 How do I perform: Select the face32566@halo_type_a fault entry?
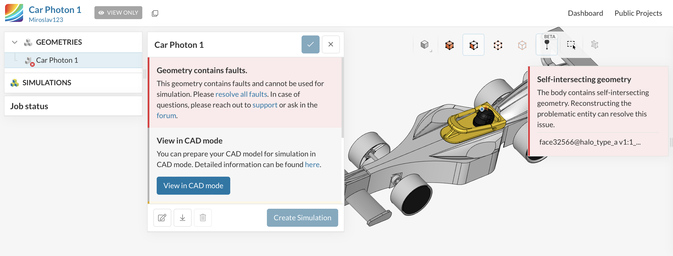[590, 142]
